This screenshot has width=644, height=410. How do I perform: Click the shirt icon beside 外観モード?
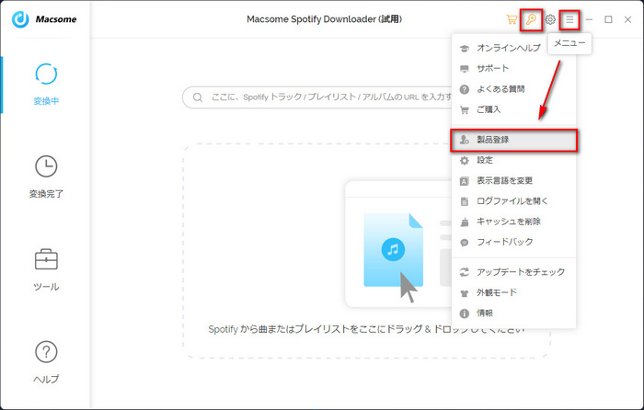[464, 293]
